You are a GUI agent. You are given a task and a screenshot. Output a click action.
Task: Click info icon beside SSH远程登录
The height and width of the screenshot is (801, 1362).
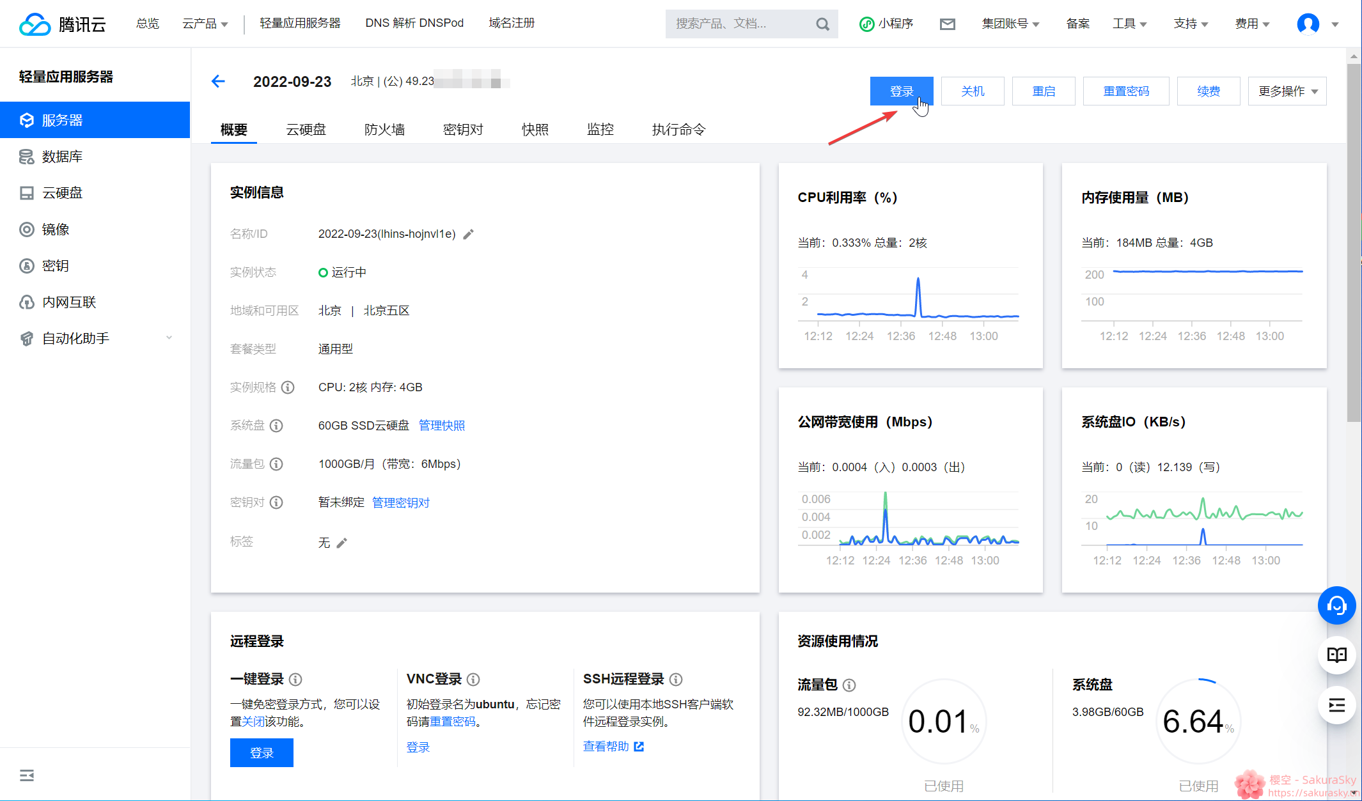(676, 680)
